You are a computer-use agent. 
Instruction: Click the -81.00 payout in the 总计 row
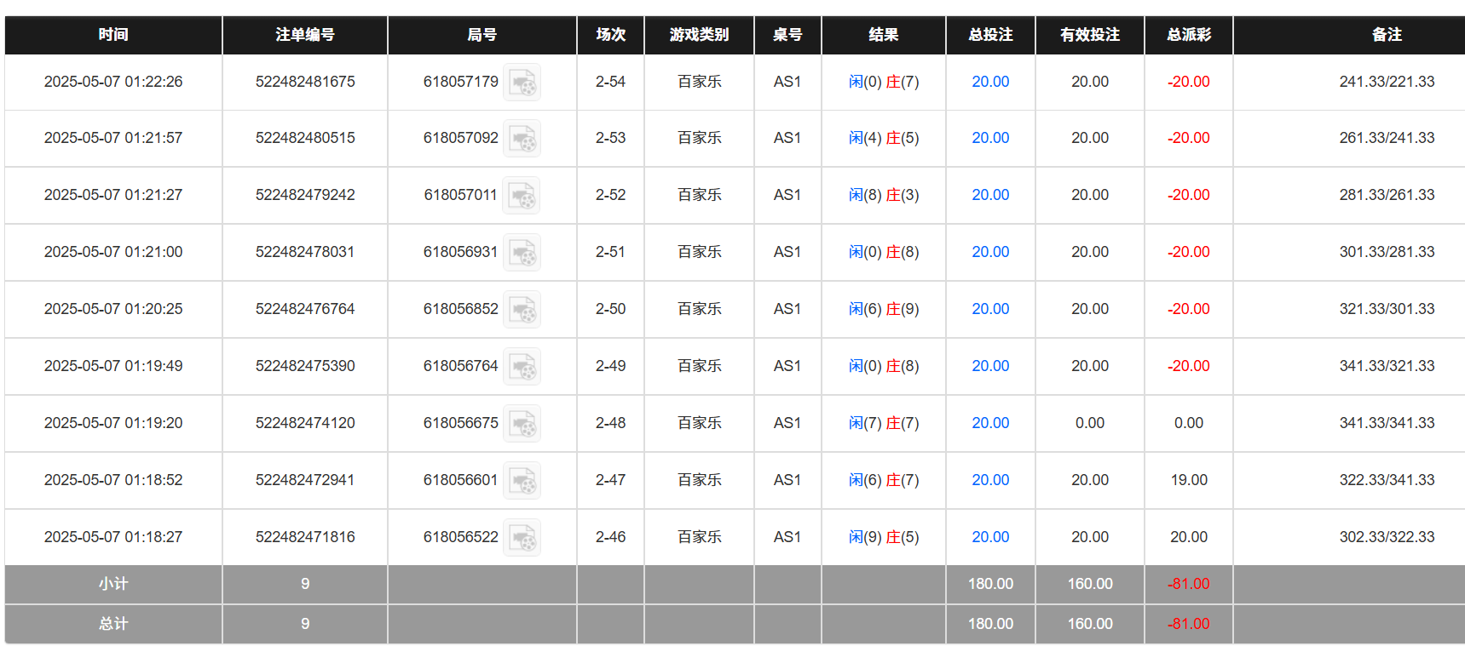[1188, 624]
